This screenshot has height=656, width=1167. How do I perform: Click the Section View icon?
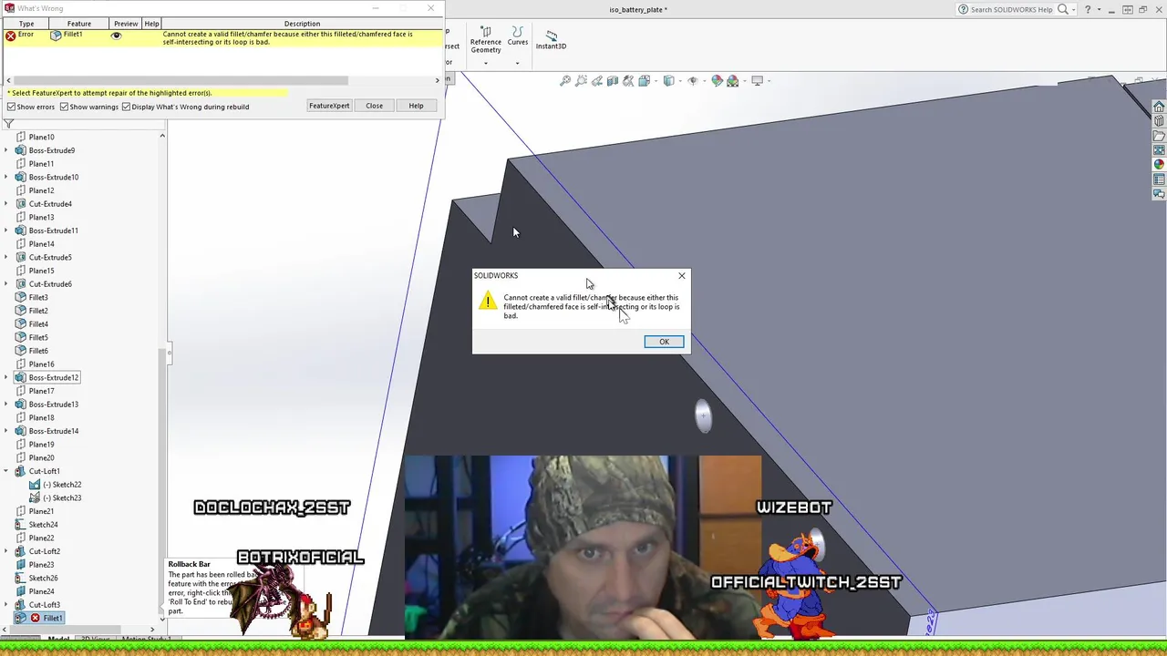pos(613,81)
